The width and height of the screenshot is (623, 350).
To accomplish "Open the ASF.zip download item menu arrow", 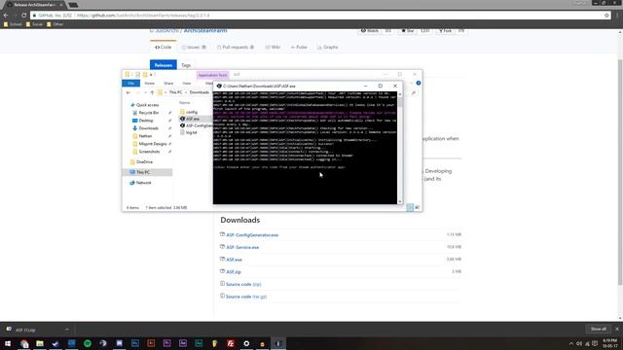I will (67, 330).
